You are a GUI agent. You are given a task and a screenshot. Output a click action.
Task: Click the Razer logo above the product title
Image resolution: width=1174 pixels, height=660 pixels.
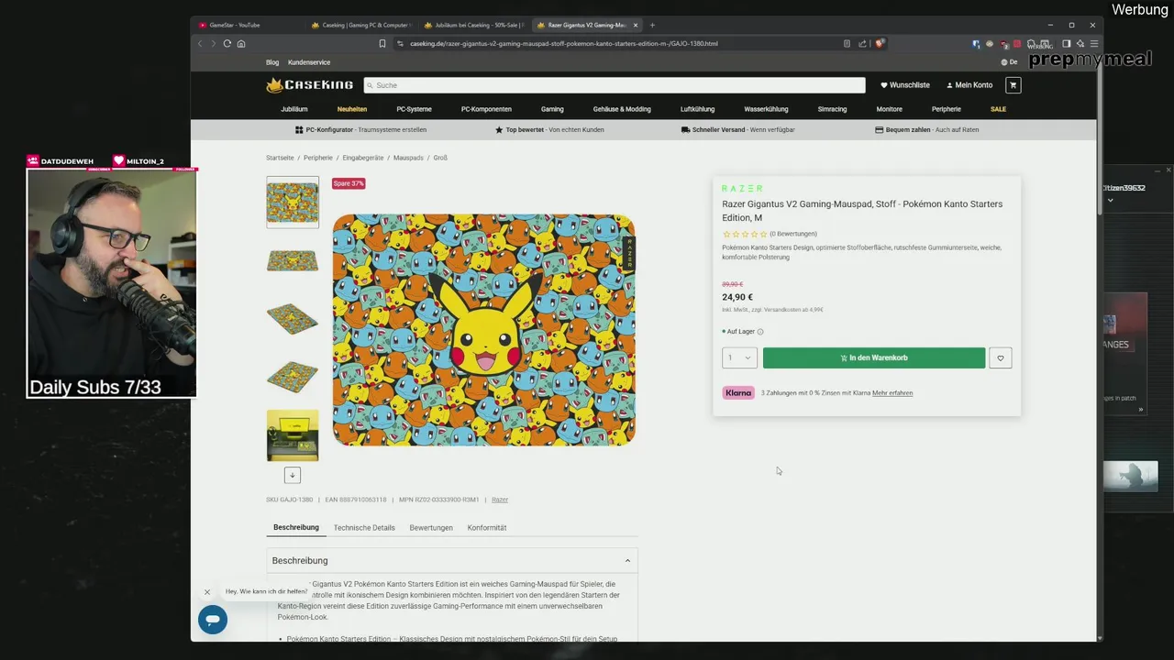point(742,189)
